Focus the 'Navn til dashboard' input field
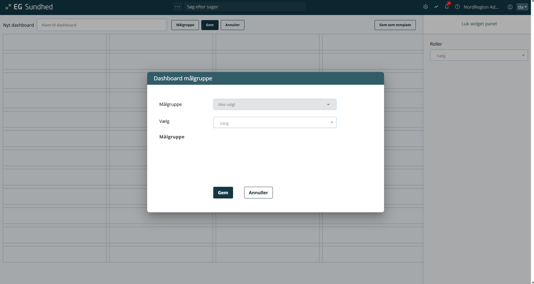The image size is (534, 284). pos(102,25)
